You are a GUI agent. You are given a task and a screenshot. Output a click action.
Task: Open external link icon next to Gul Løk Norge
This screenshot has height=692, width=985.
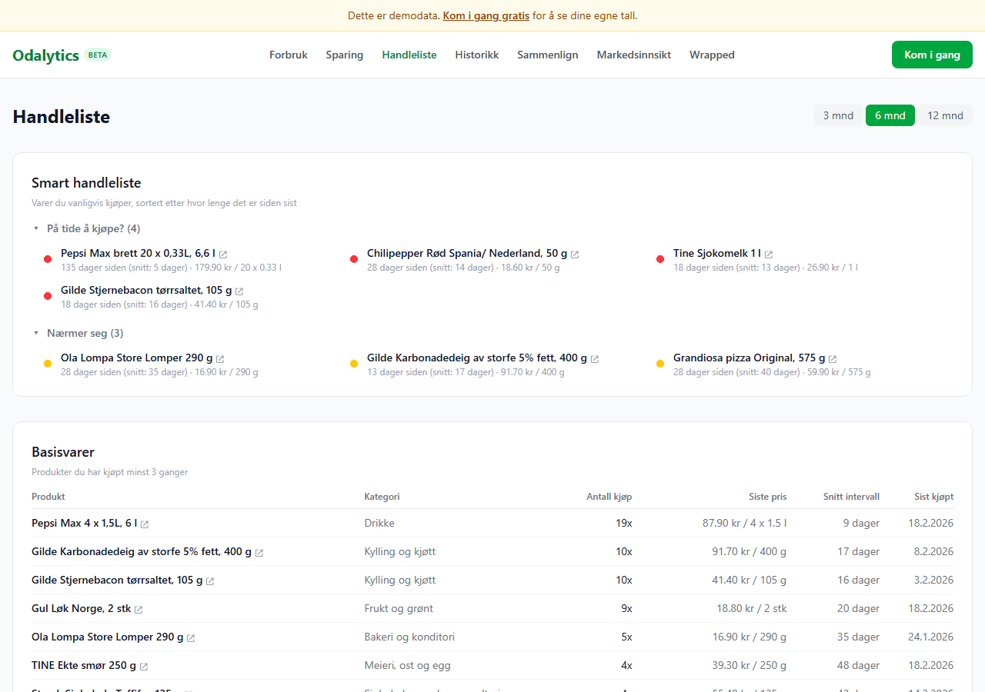(x=139, y=610)
